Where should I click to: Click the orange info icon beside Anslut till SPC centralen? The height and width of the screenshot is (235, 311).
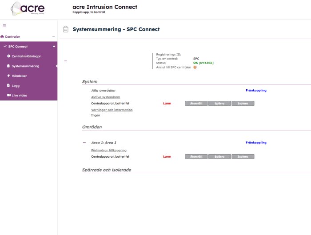click(195, 67)
